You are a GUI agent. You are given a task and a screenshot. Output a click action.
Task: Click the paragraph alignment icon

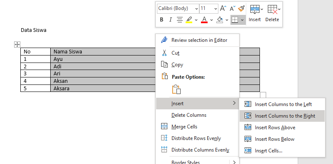[x=180, y=20]
